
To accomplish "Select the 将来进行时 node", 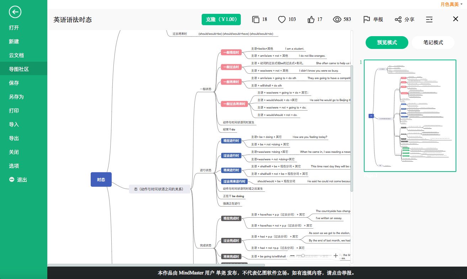I will coord(231,170).
